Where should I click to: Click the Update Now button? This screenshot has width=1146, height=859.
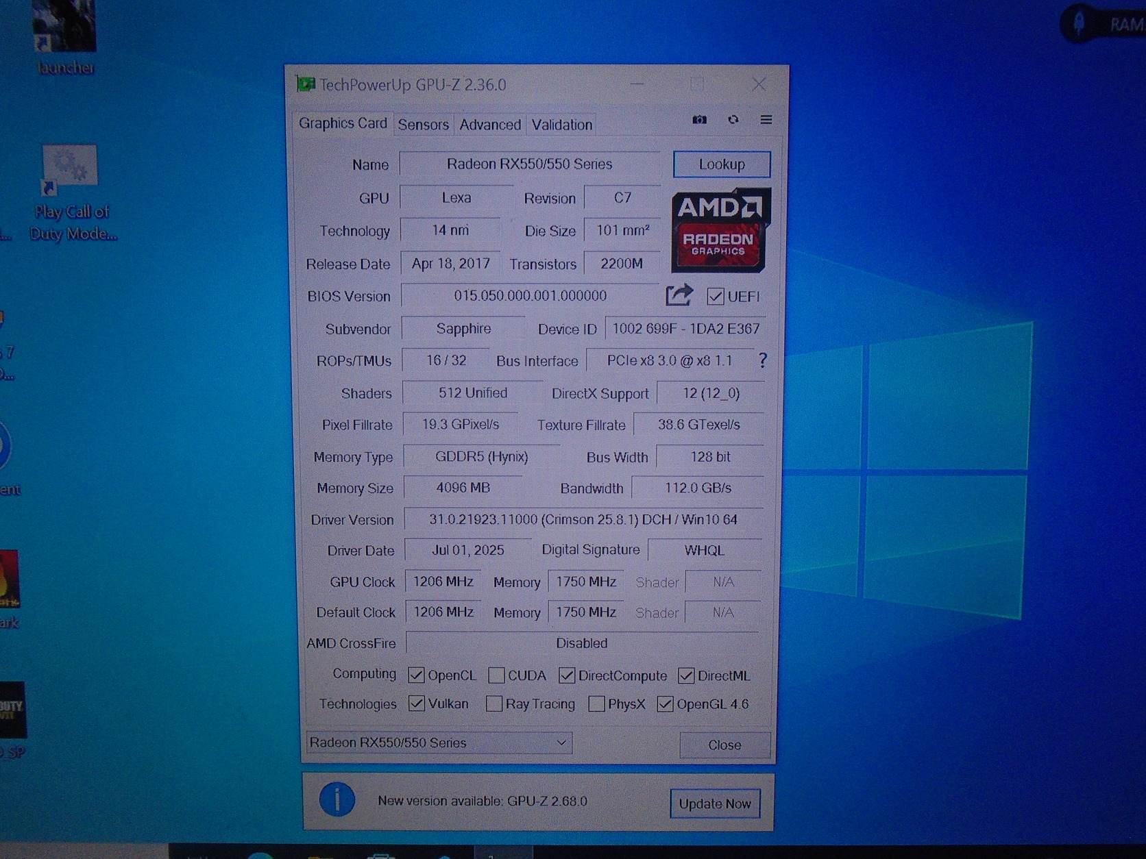pos(715,804)
